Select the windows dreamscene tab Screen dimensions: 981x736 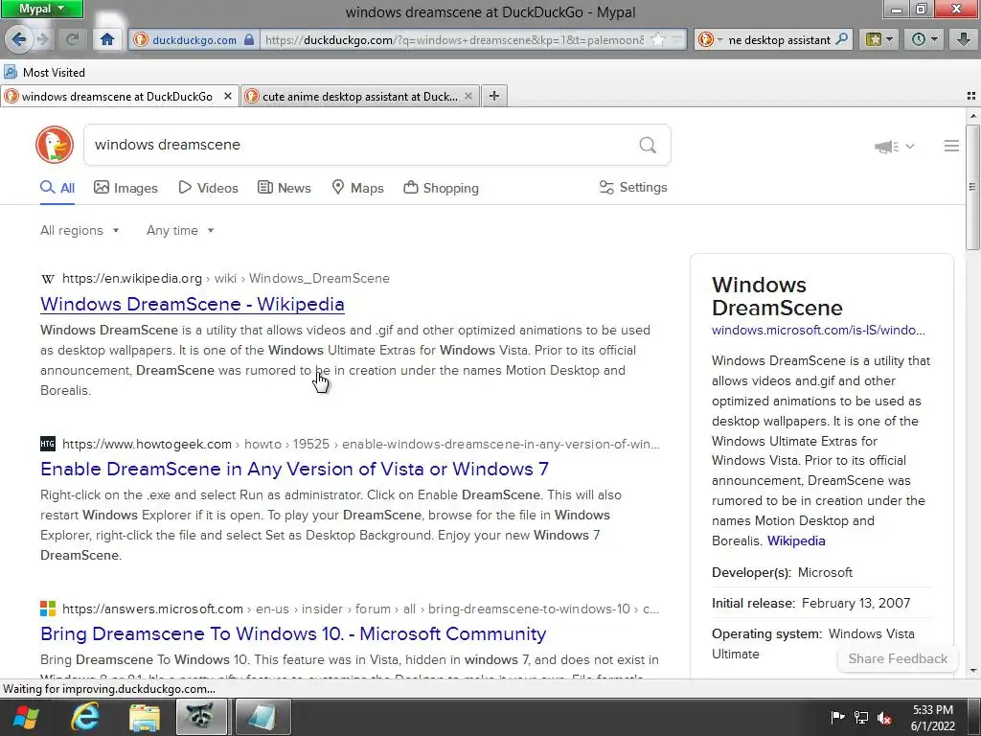coord(119,96)
